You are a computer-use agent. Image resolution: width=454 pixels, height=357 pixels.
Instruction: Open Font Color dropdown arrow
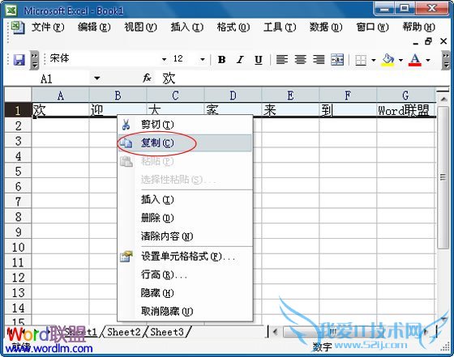pos(428,60)
